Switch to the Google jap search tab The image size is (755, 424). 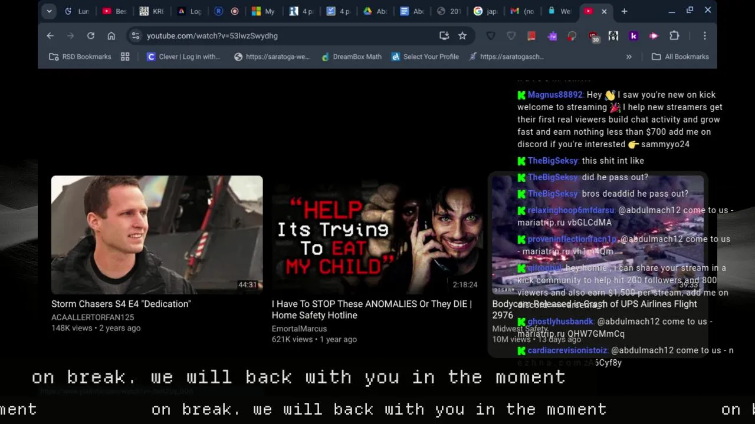point(487,11)
